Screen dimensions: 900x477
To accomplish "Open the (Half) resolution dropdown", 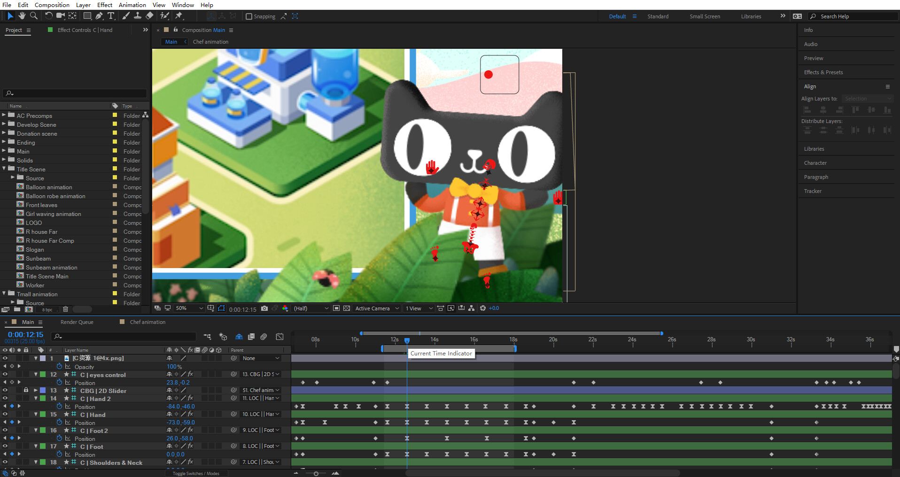I will (311, 308).
